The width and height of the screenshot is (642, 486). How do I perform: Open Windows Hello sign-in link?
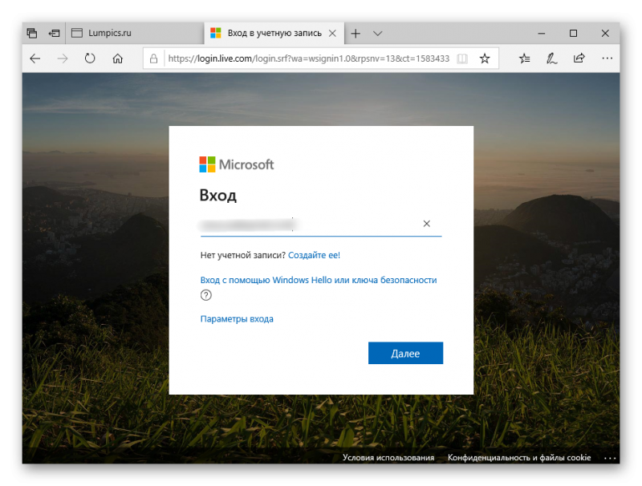coord(319,280)
